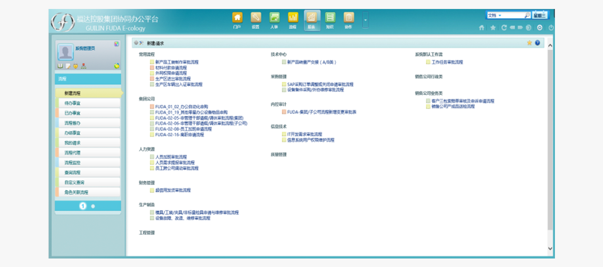Screen dimensions: 603x267
Task: Click the blue help question mark icon
Action: [538, 43]
